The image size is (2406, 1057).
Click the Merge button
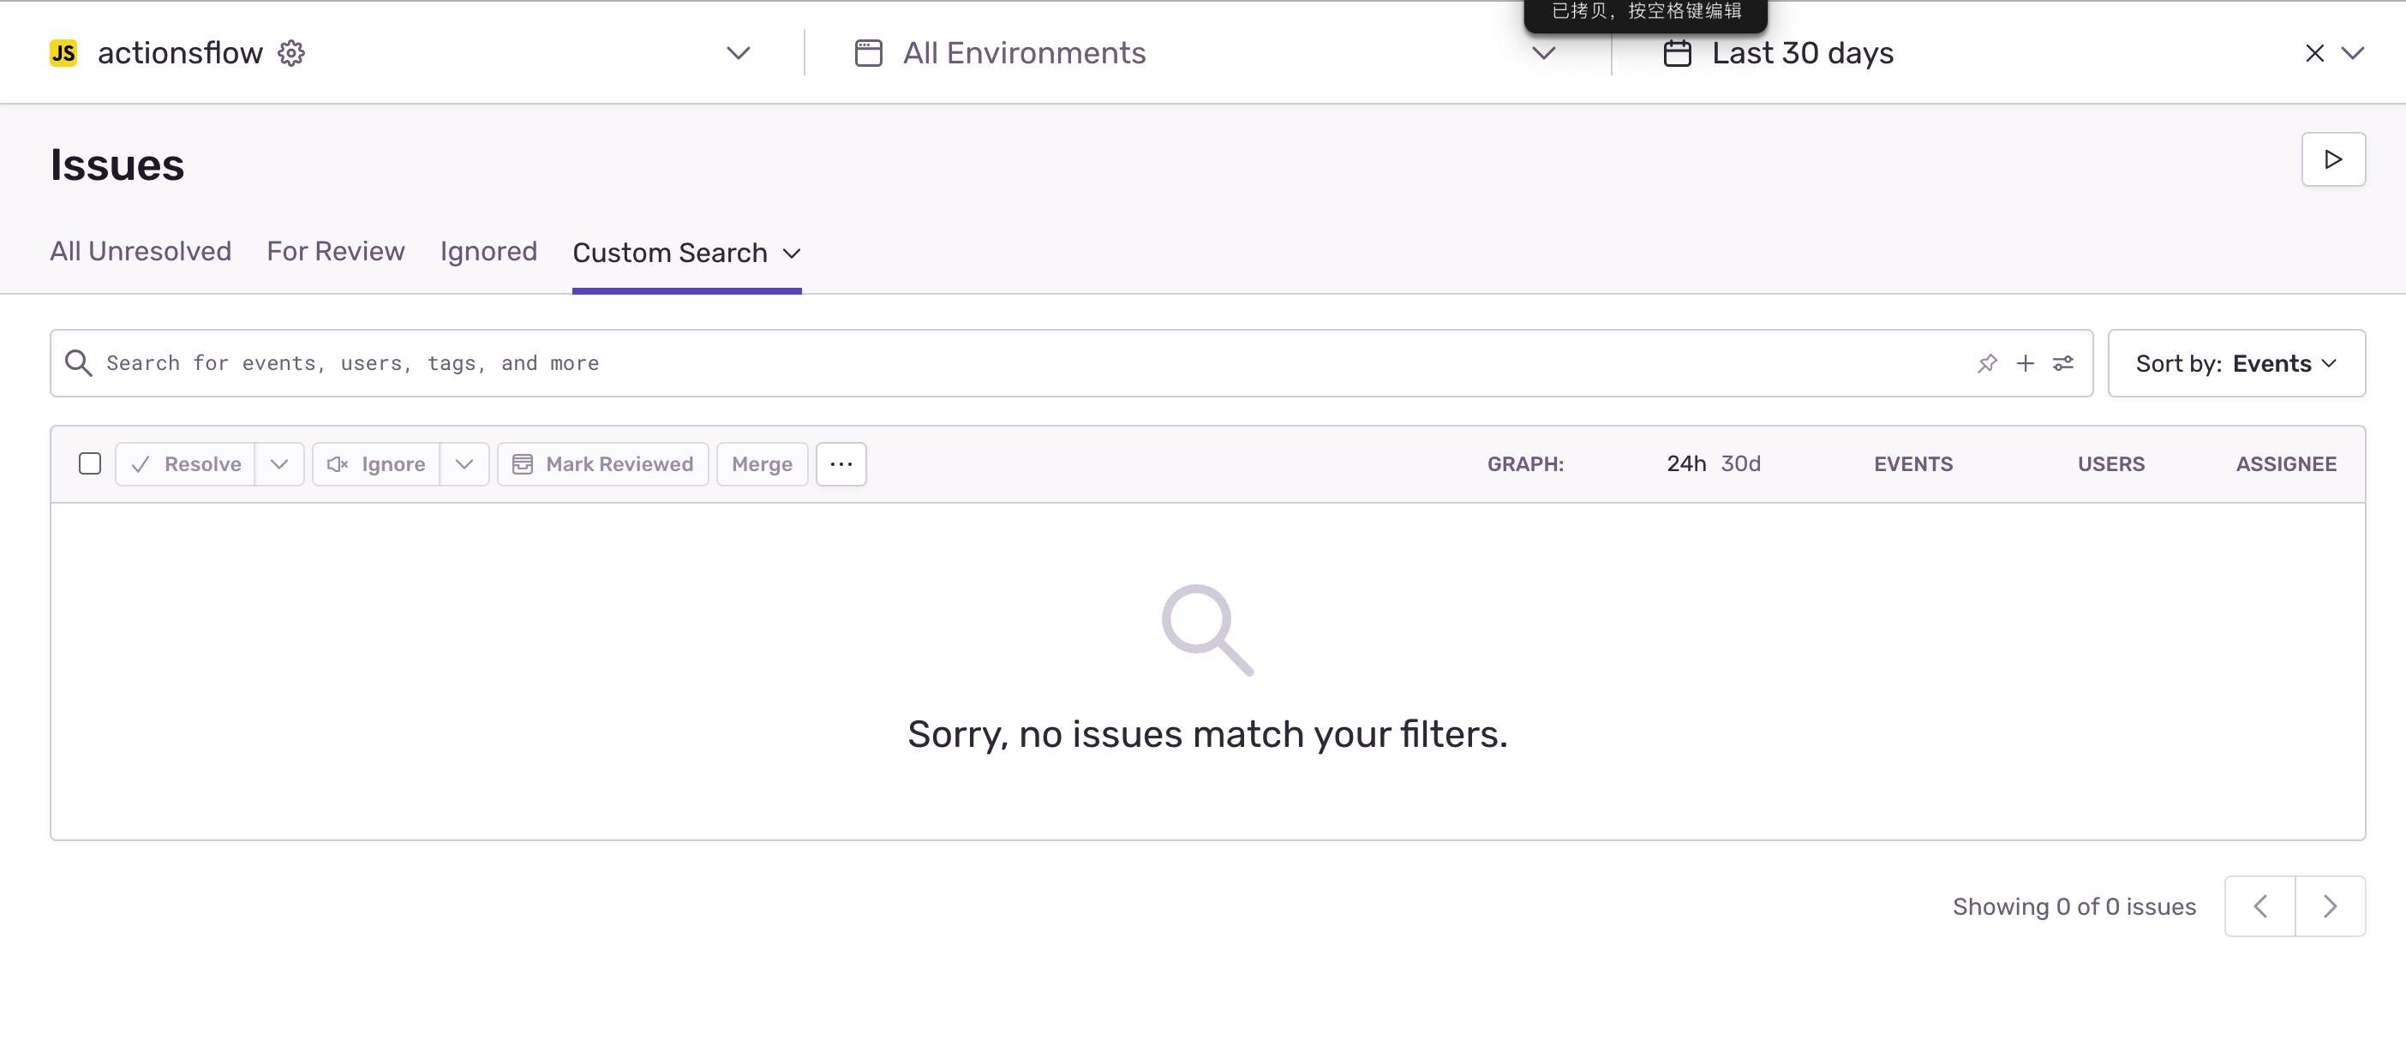pos(761,463)
